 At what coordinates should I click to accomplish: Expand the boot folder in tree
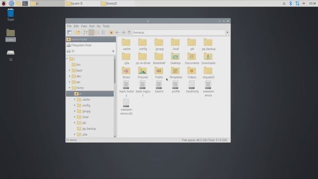tap(70, 71)
